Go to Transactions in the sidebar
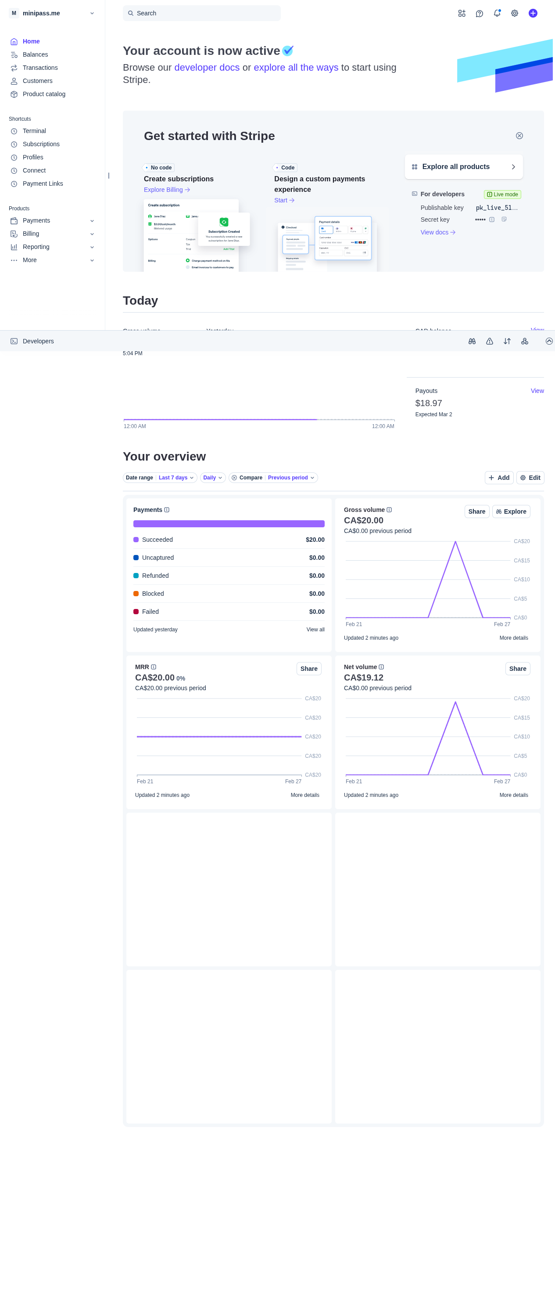This screenshot has width=555, height=1293. pos(39,68)
